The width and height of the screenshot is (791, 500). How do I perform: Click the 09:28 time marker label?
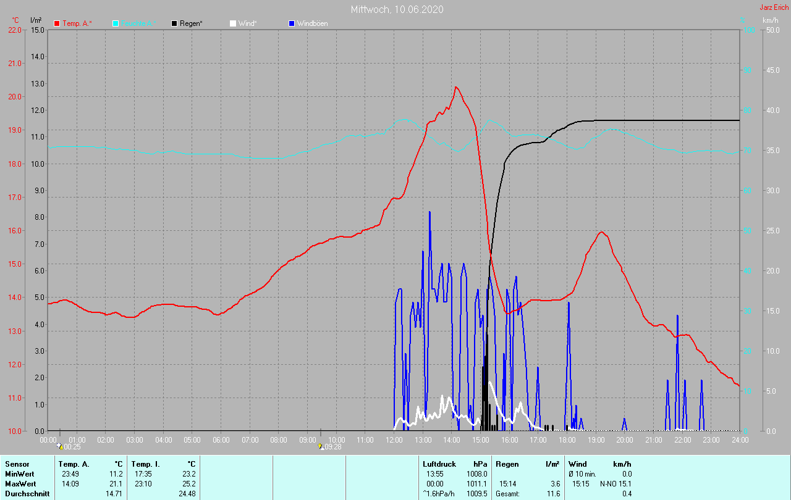(332, 447)
